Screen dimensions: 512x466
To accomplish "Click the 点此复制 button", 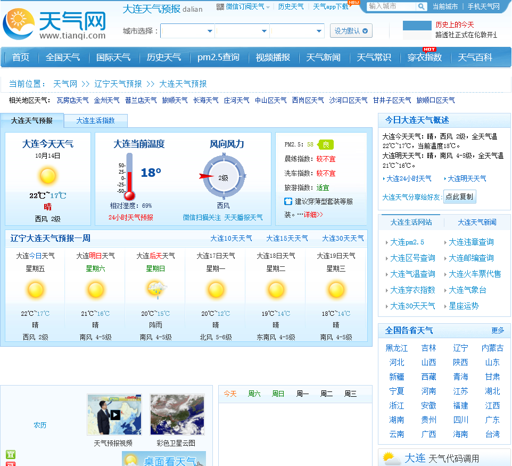I will (459, 197).
